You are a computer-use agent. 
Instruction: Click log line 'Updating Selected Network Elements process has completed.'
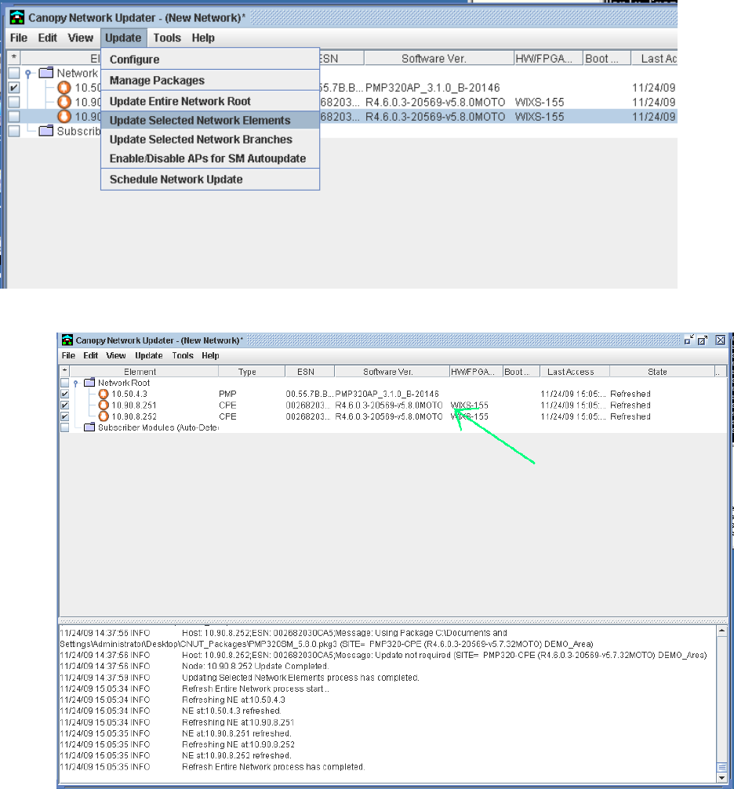300,678
